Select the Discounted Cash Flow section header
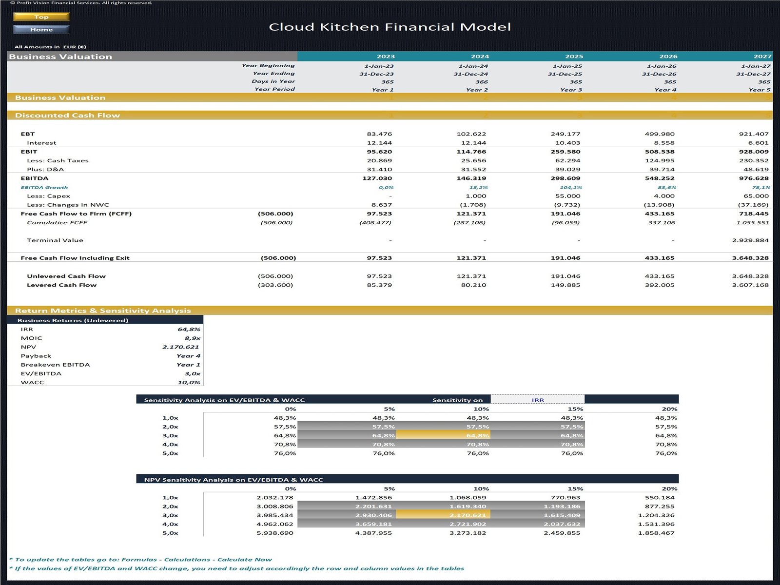This screenshot has height=585, width=780. point(67,116)
